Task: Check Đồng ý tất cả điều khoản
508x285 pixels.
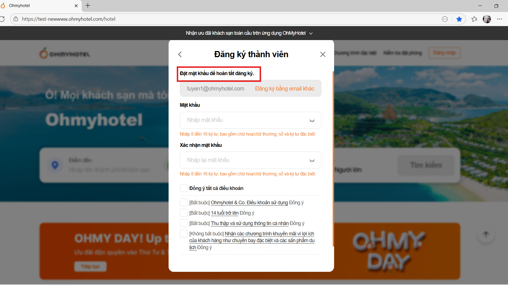Action: (x=184, y=188)
